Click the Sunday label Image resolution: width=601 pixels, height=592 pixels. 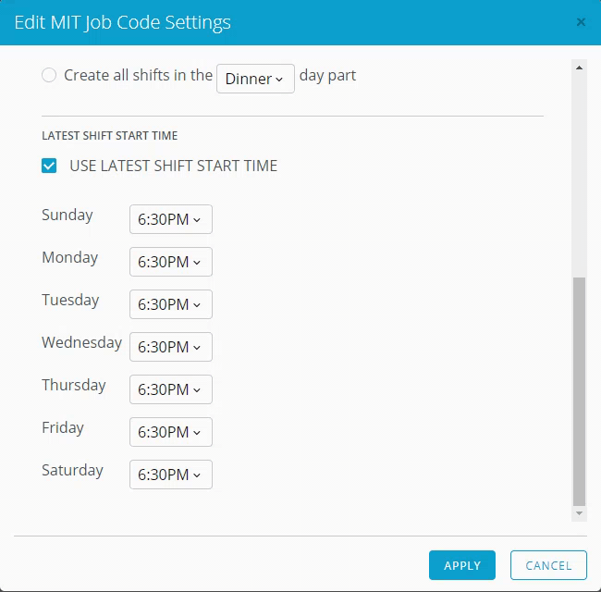click(x=67, y=216)
